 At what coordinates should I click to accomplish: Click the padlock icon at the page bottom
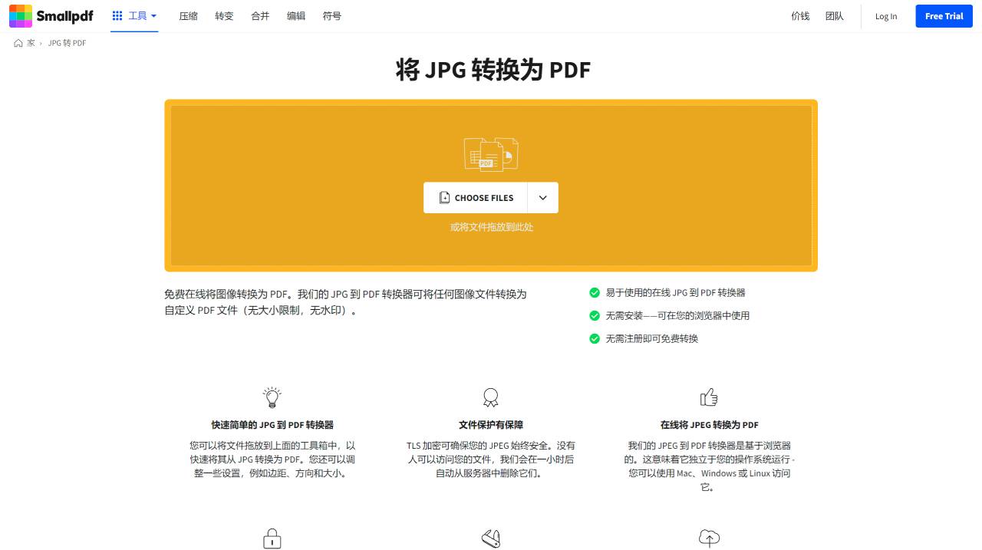(x=272, y=538)
